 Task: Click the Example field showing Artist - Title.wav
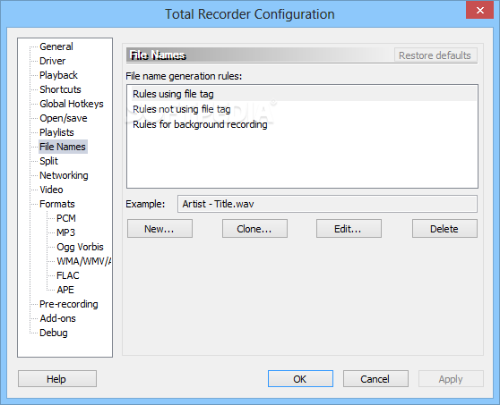(327, 204)
